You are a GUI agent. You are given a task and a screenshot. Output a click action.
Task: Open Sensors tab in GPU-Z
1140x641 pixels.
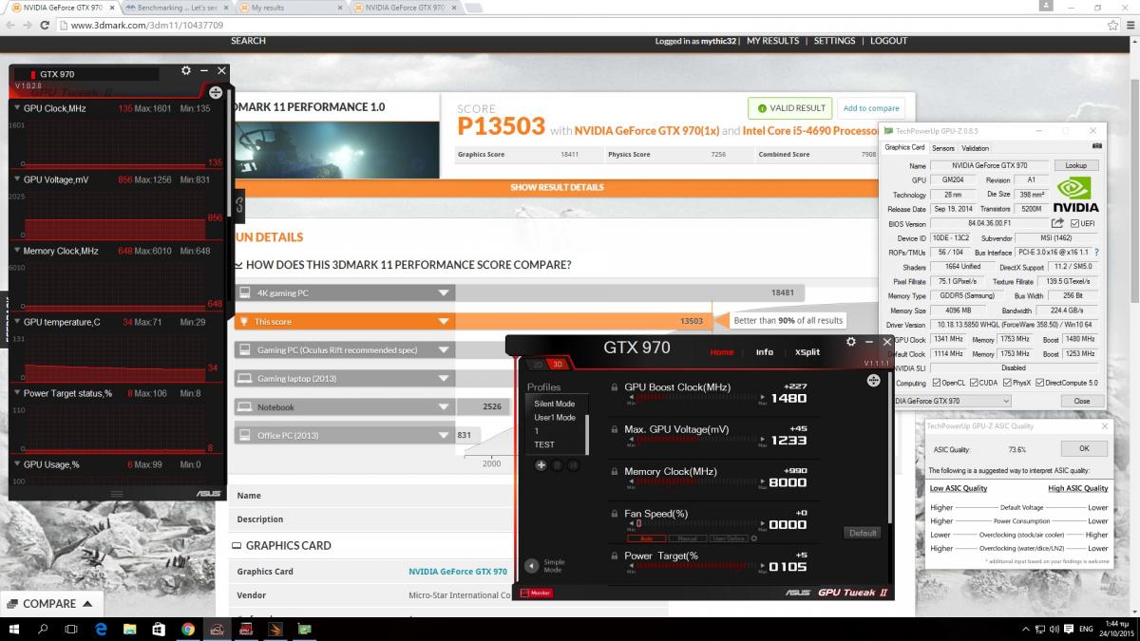pyautogui.click(x=943, y=148)
